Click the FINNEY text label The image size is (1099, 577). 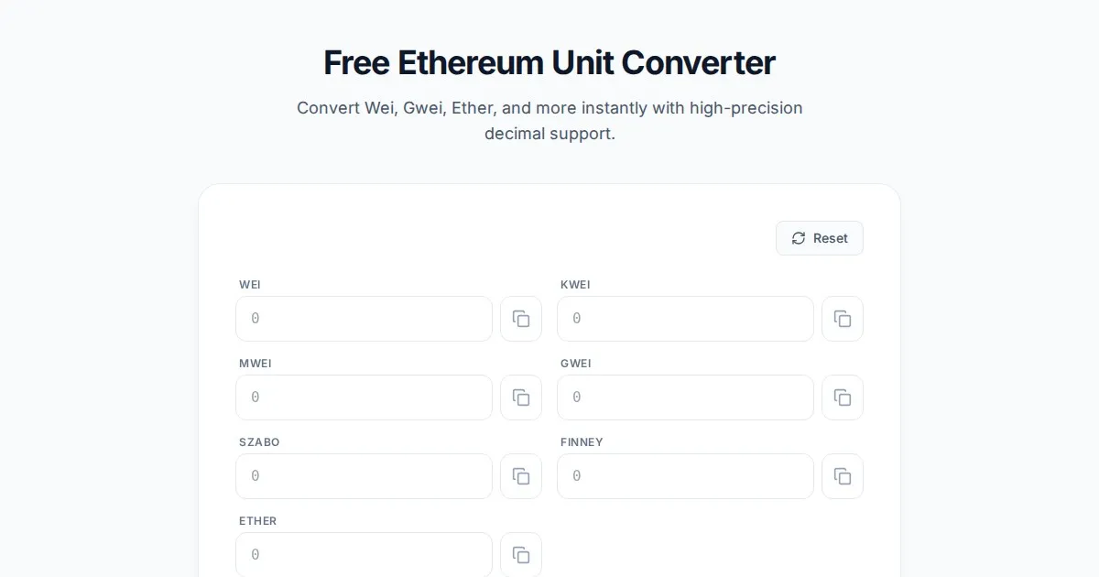pos(582,442)
